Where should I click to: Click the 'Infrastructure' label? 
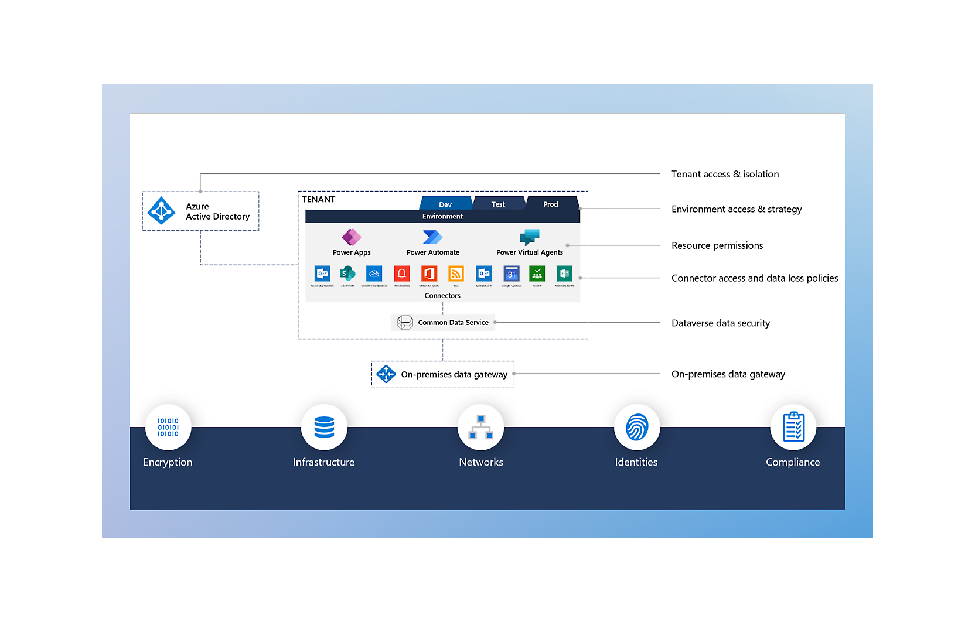323,462
